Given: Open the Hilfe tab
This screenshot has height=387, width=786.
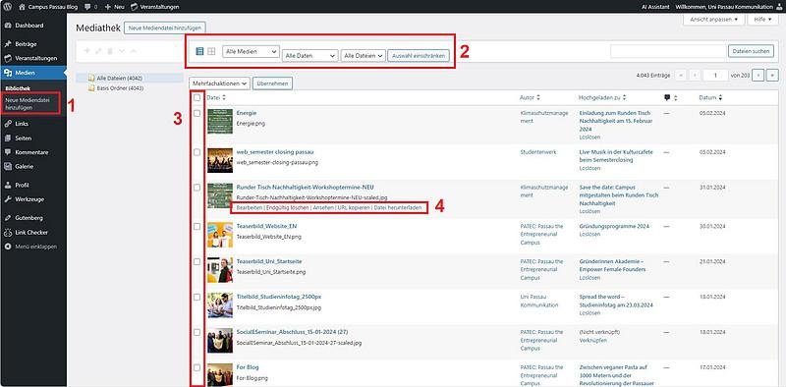Looking at the screenshot, I should click(763, 20).
